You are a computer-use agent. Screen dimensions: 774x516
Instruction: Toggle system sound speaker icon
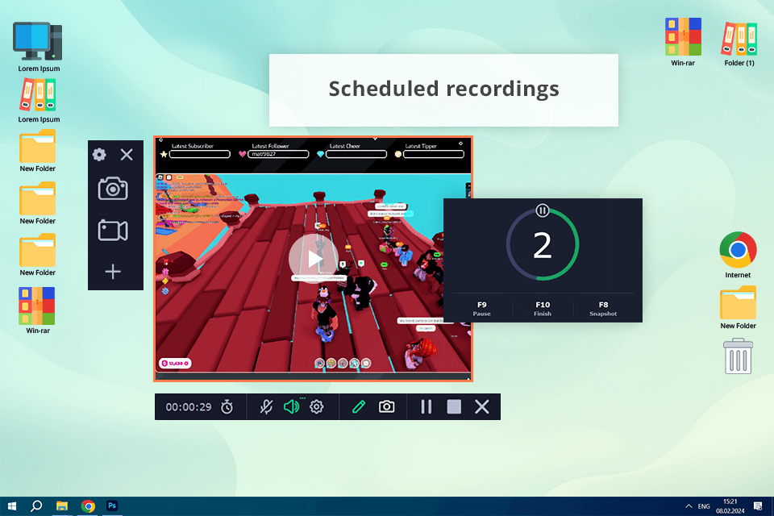[x=292, y=407]
